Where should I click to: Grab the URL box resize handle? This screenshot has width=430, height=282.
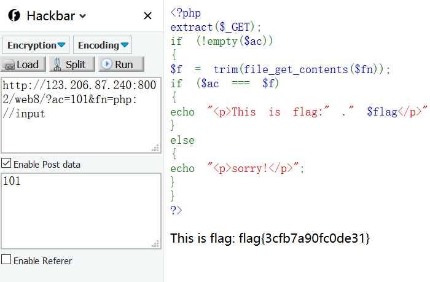(155, 148)
